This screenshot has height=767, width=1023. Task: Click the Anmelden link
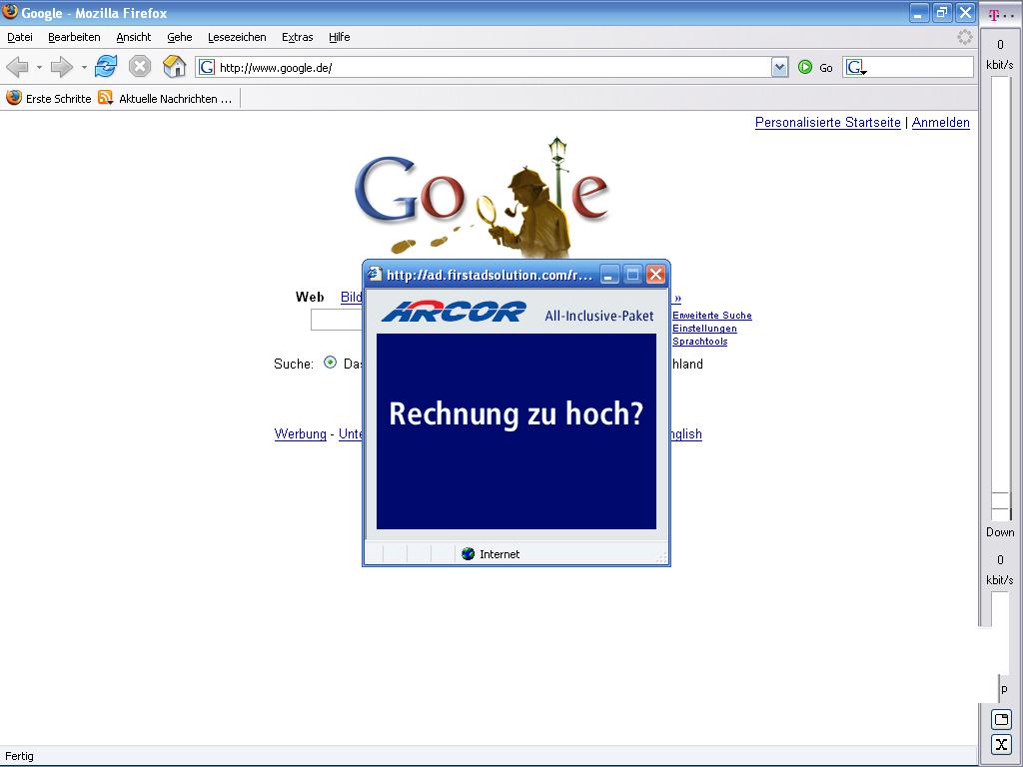click(941, 123)
